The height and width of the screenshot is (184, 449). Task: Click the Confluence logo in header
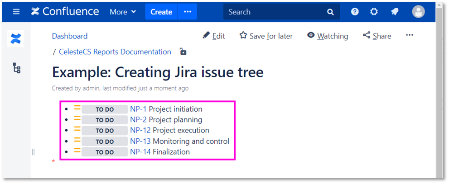tap(65, 12)
